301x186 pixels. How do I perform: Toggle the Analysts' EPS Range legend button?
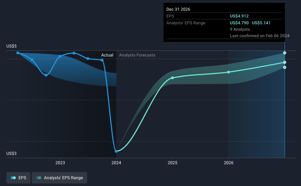coord(59,178)
